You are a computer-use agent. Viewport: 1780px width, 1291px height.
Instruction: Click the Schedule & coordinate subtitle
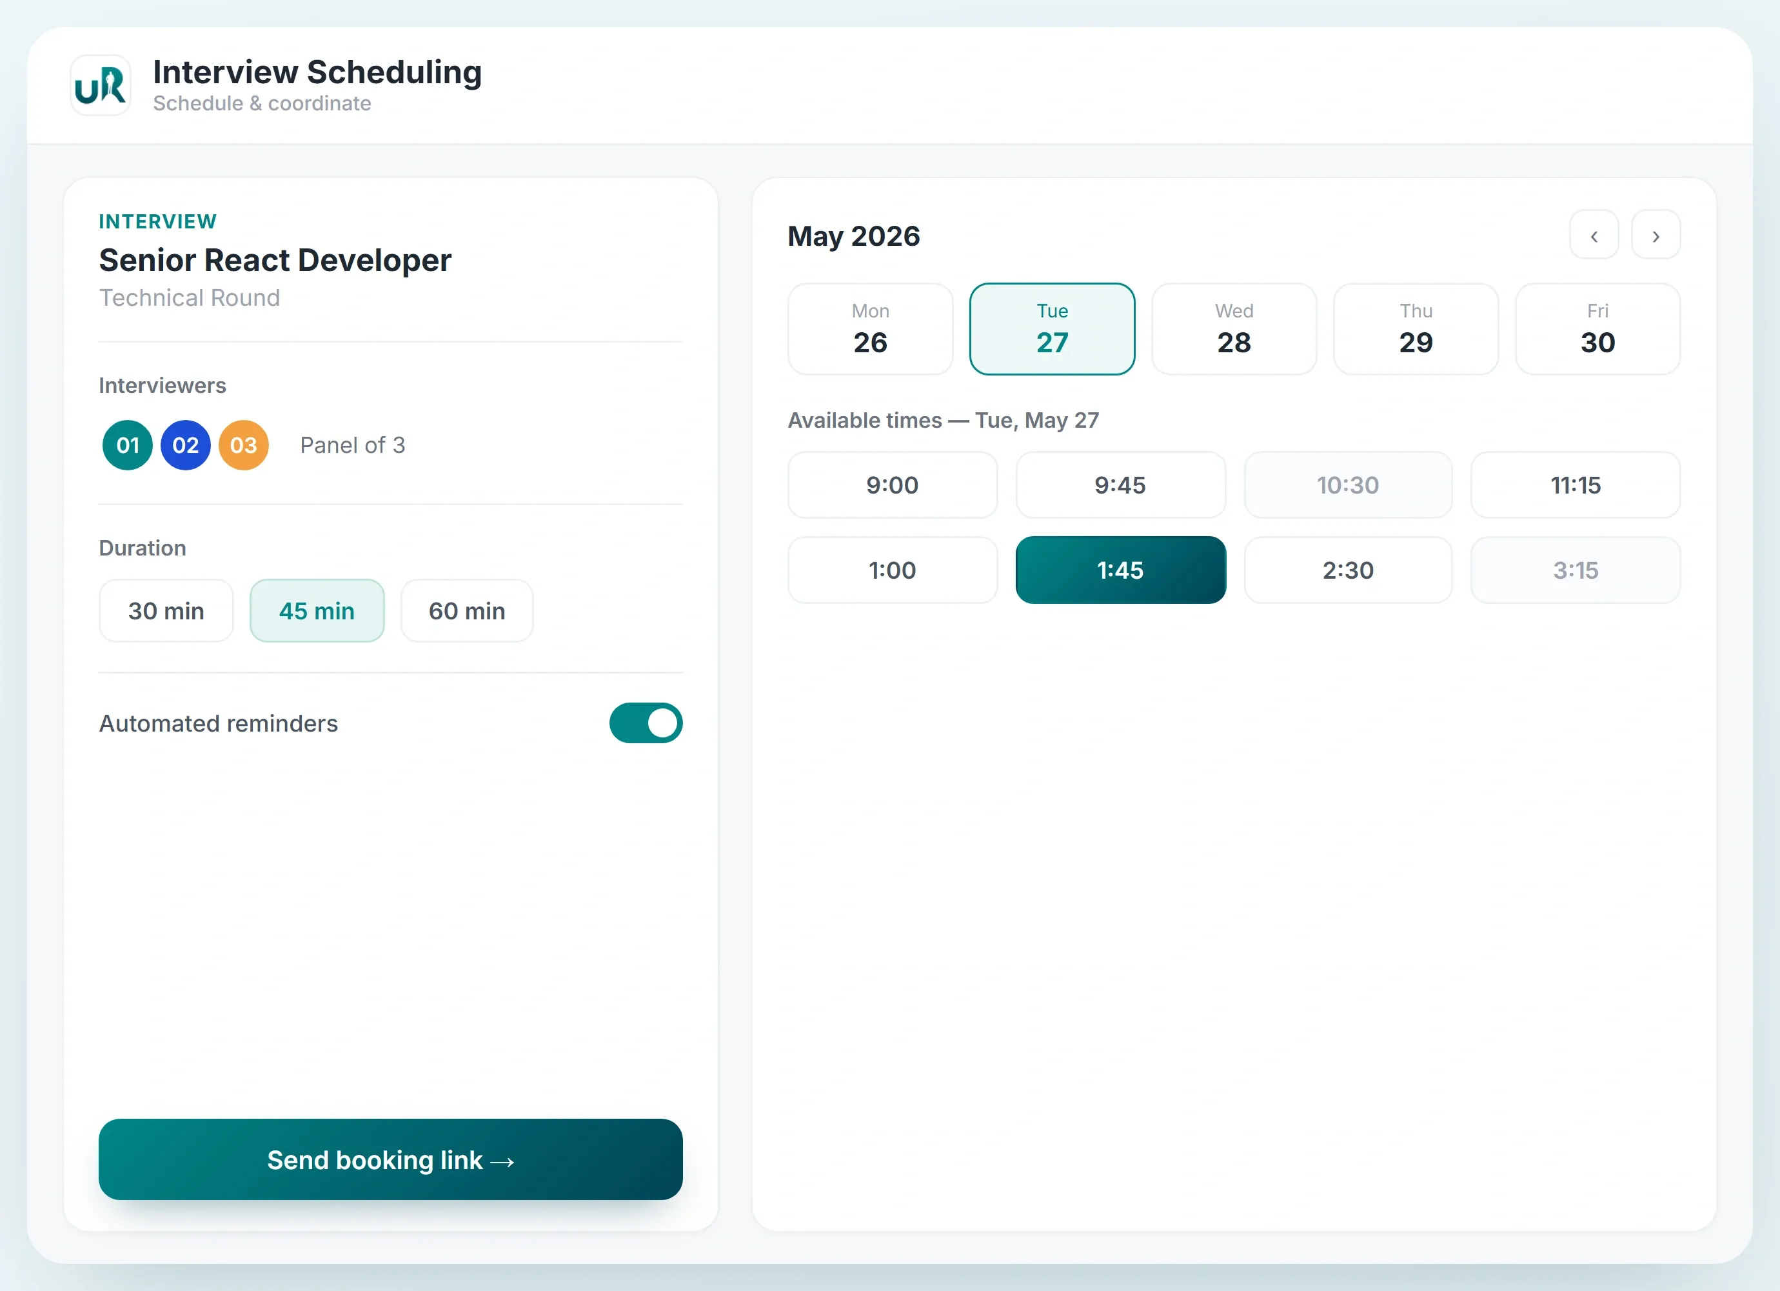click(x=262, y=104)
